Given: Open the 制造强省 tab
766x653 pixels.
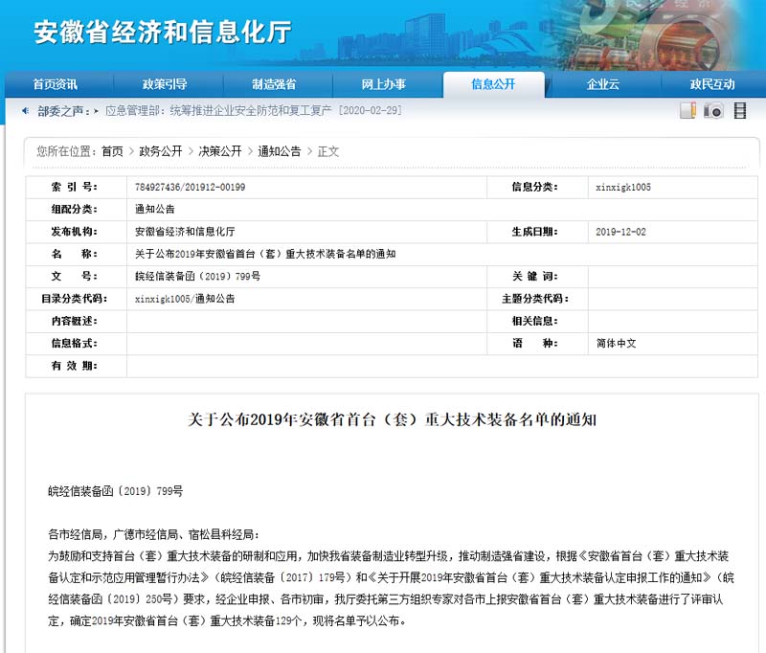Looking at the screenshot, I should (x=274, y=84).
